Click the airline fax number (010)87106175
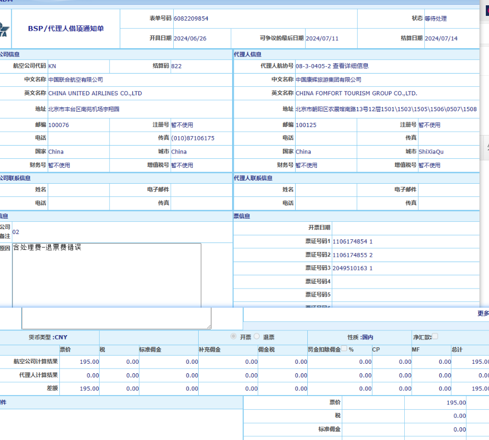The width and height of the screenshot is (489, 440). (193, 138)
